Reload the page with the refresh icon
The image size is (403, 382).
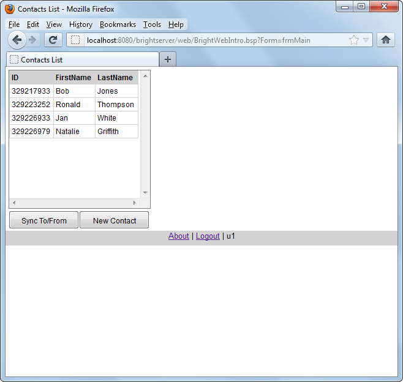pyautogui.click(x=53, y=40)
